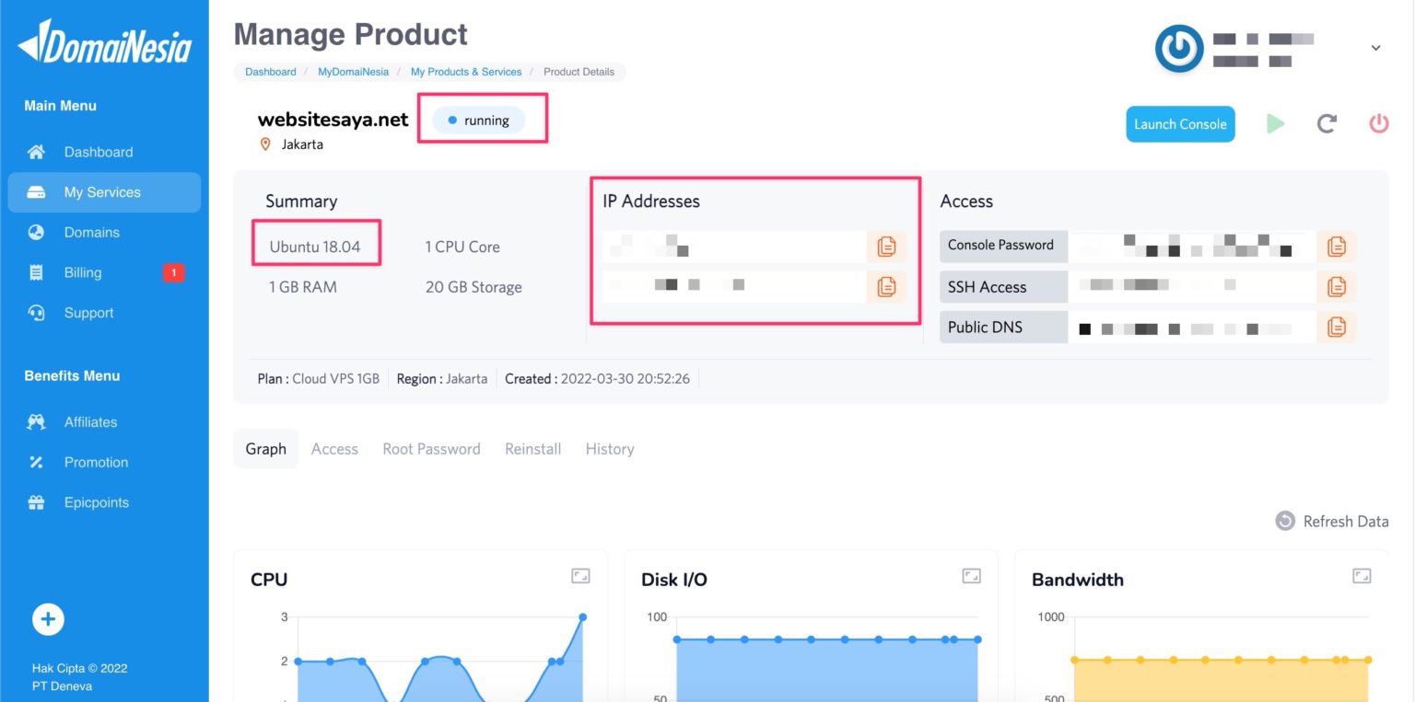Open the Support section icon
1415x702 pixels.
[x=36, y=313]
